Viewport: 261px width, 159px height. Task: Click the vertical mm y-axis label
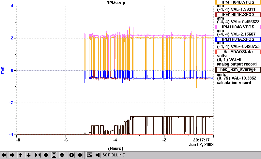click(2, 70)
